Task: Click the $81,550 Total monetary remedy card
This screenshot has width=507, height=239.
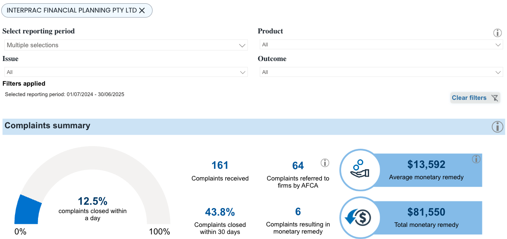Action: click(x=426, y=217)
